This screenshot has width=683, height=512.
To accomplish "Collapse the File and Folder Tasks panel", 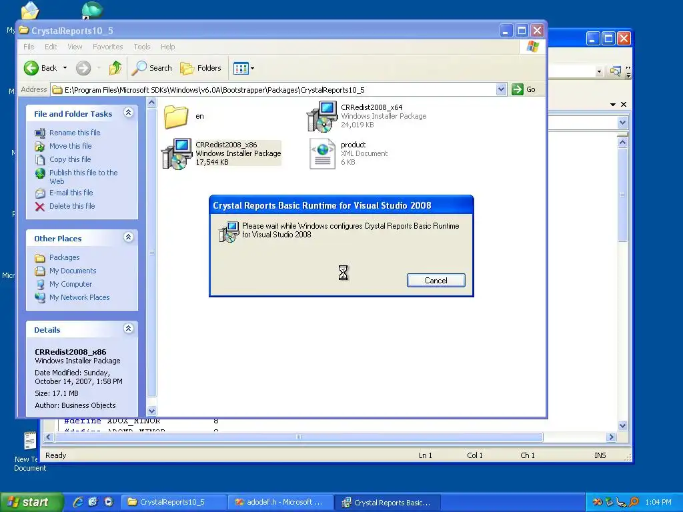I will pyautogui.click(x=128, y=113).
